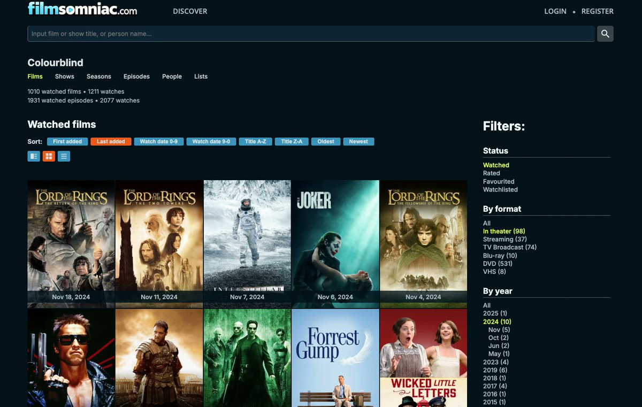The height and width of the screenshot is (407, 642).
Task: Select All under By format
Action: 486,224
